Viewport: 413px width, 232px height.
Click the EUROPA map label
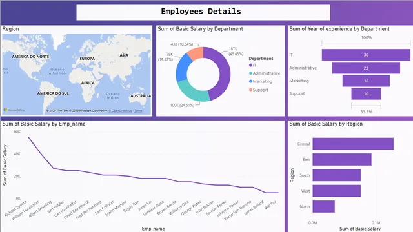[87, 59]
